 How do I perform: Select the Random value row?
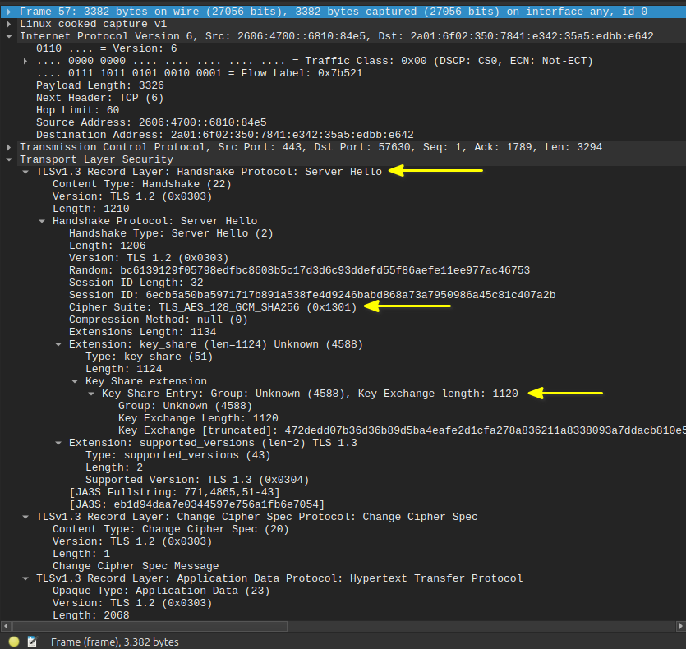[x=299, y=270]
